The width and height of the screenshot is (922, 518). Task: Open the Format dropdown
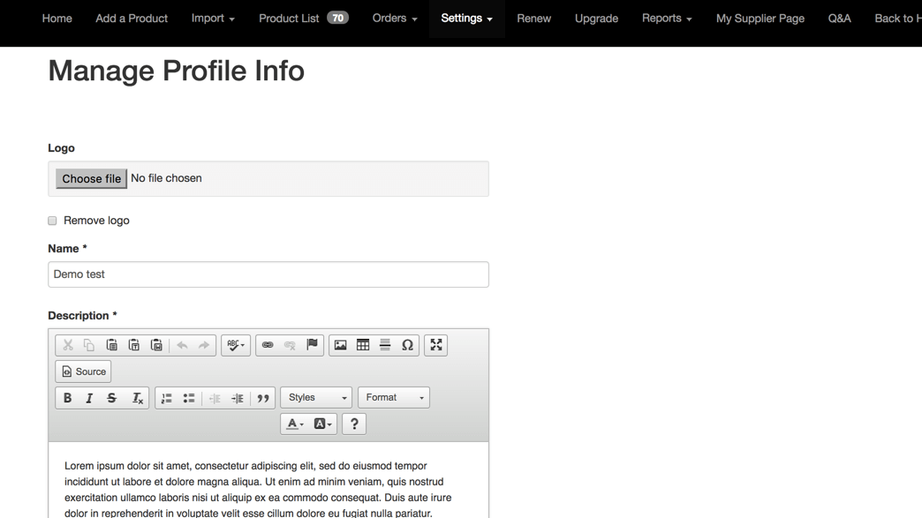(394, 398)
